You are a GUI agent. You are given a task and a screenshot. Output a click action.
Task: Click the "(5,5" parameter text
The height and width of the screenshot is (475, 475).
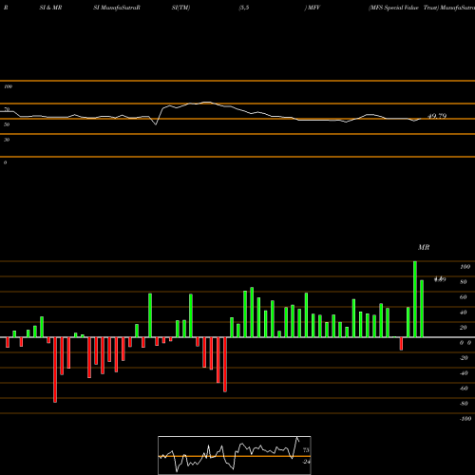244,8
